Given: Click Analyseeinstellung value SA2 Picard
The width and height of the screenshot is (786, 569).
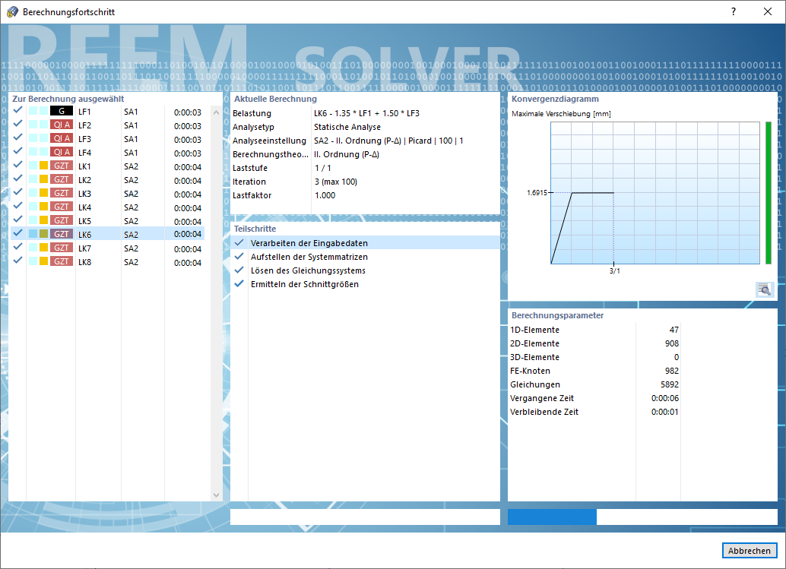Looking at the screenshot, I should coord(388,141).
